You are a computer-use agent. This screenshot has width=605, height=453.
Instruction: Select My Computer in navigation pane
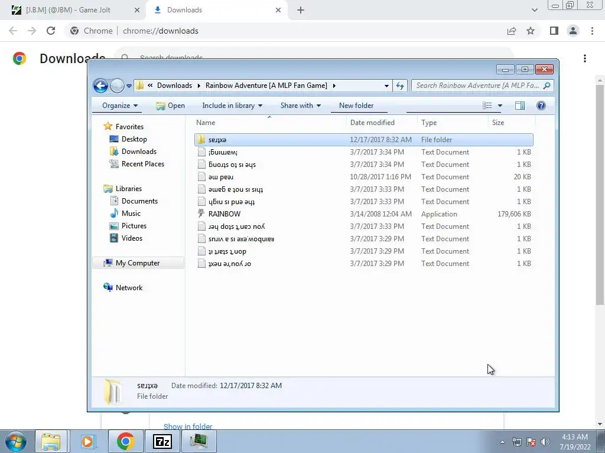pyautogui.click(x=138, y=263)
